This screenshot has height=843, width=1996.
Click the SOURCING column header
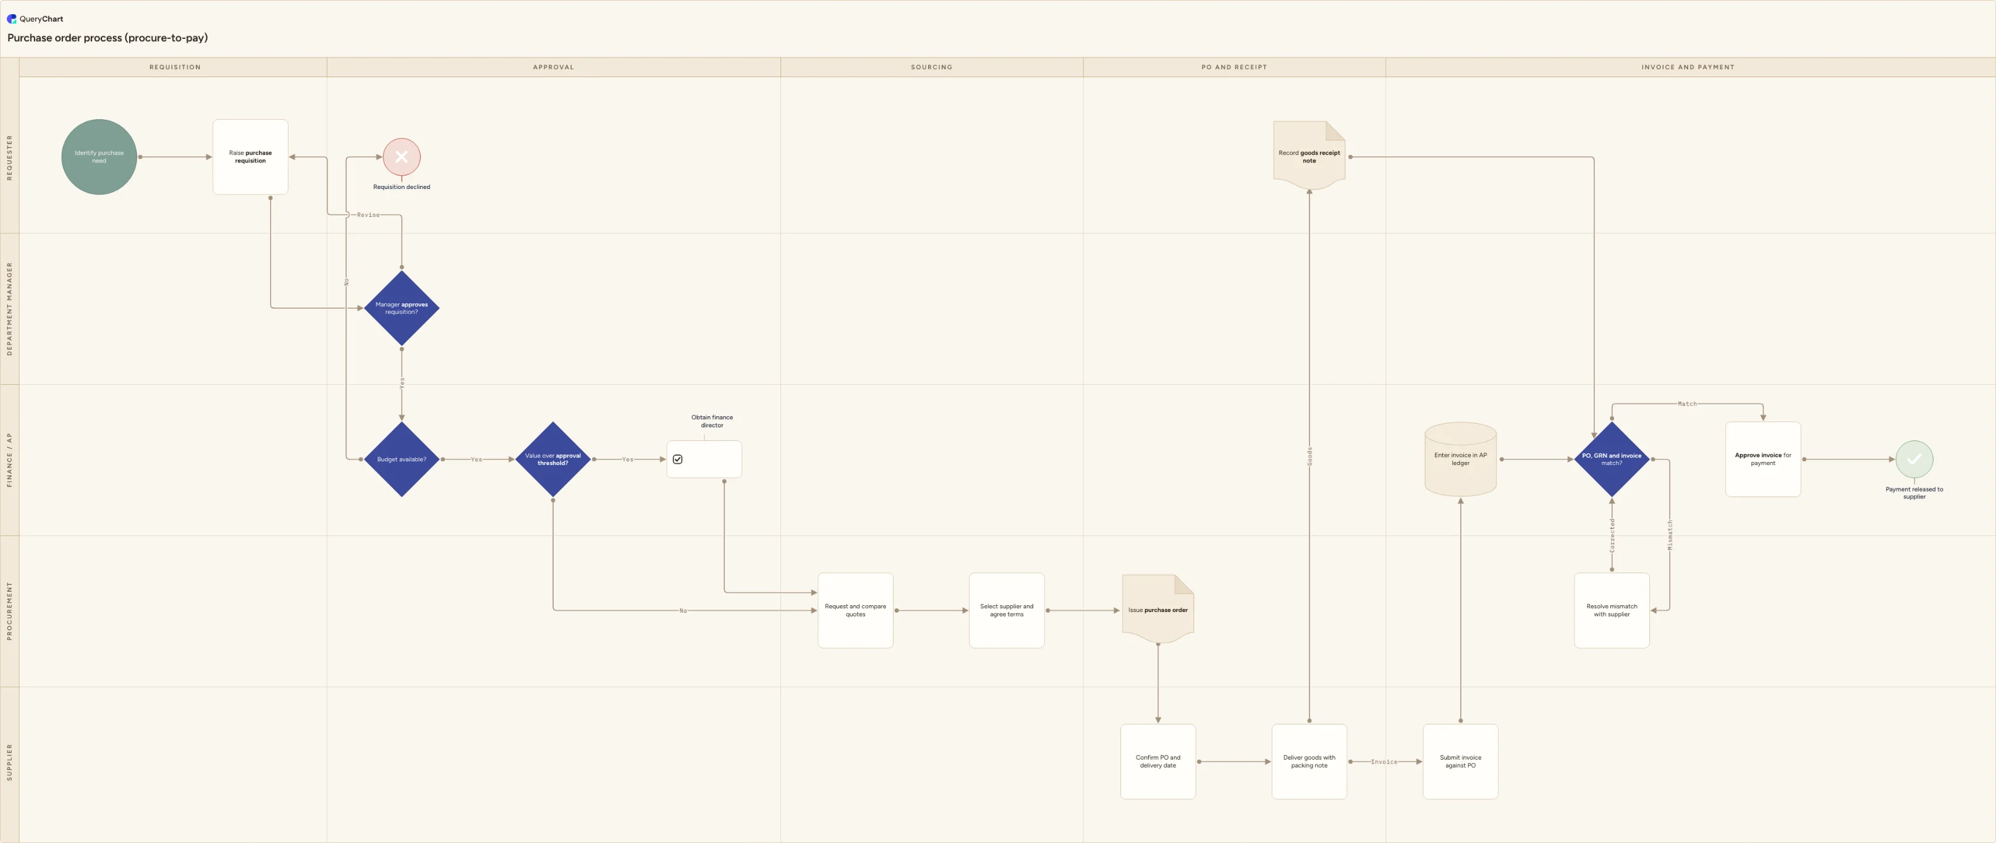(x=931, y=67)
